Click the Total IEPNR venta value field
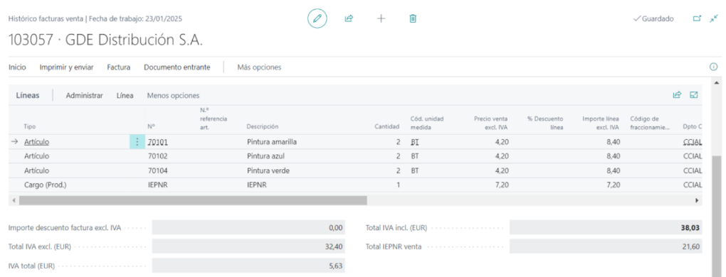This screenshot has width=726, height=277. tap(606, 246)
